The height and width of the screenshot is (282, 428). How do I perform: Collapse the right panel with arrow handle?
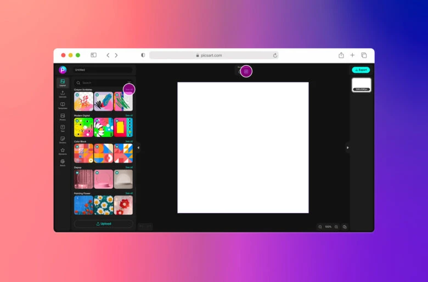[x=347, y=147]
